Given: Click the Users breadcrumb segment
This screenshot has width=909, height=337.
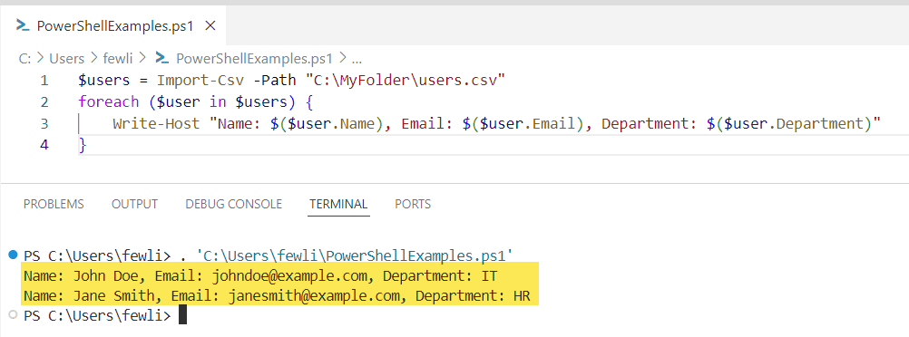Looking at the screenshot, I should point(66,59).
